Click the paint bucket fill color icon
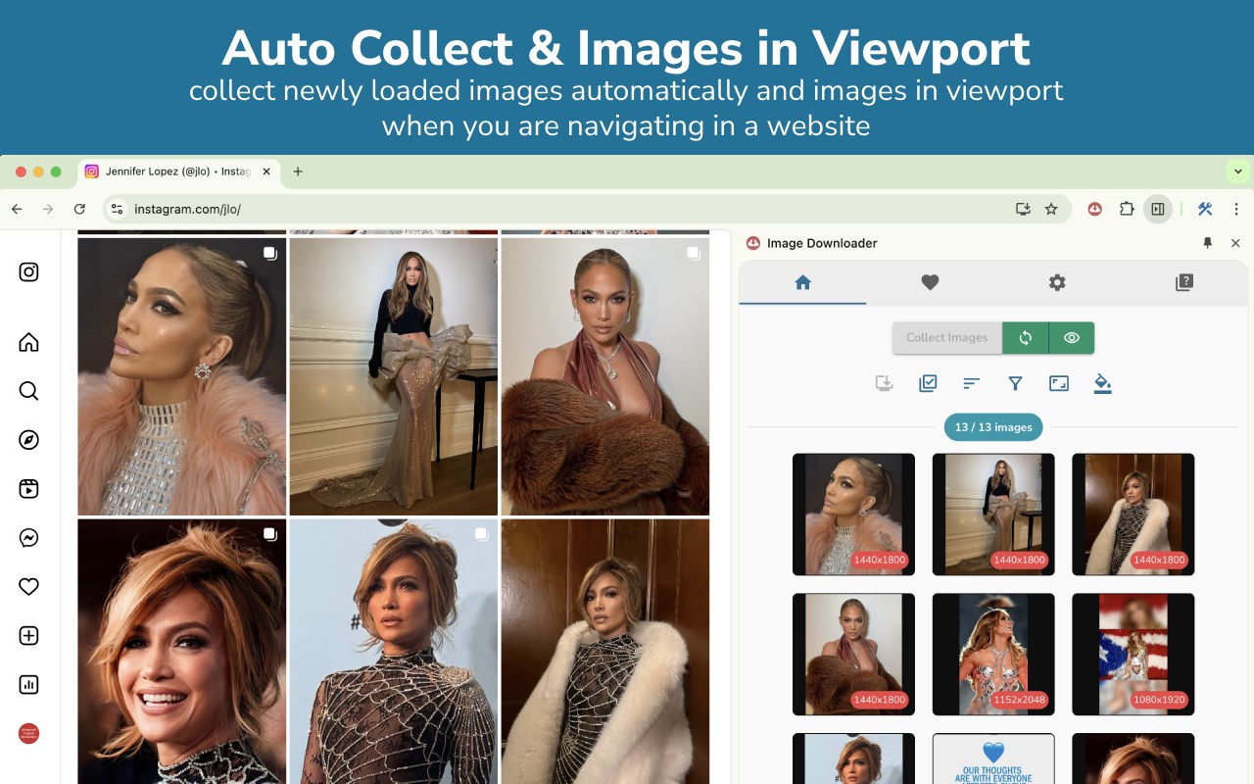The height and width of the screenshot is (784, 1254). (x=1102, y=383)
